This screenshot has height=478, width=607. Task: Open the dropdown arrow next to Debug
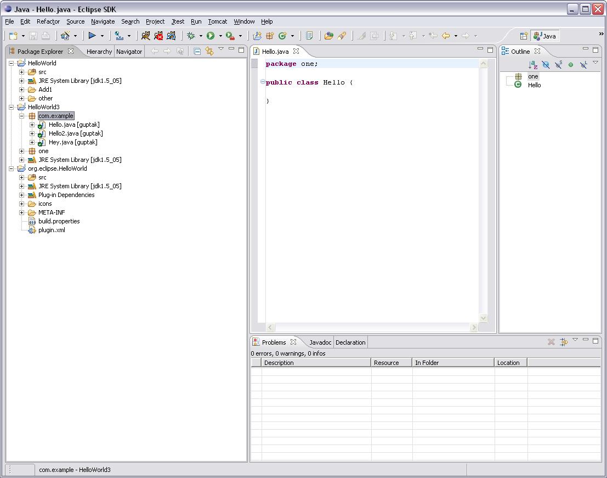click(201, 36)
